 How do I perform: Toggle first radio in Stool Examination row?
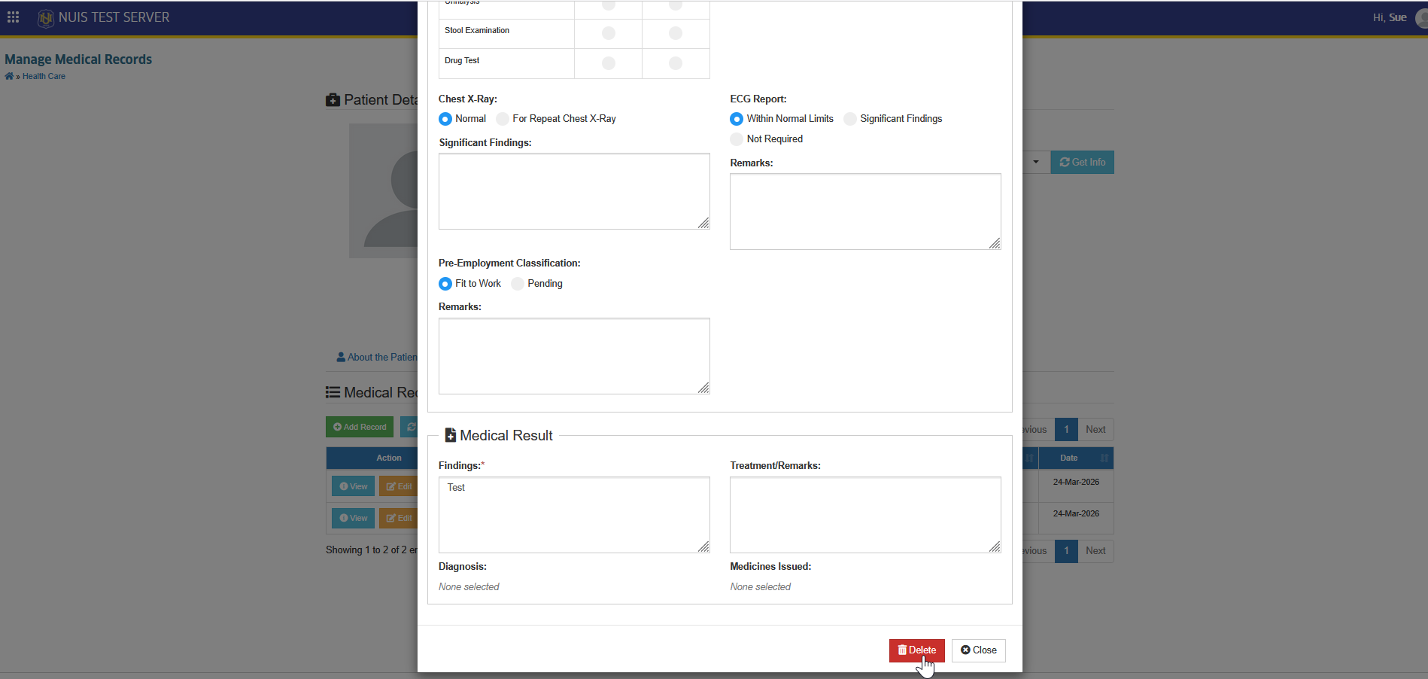tap(609, 33)
